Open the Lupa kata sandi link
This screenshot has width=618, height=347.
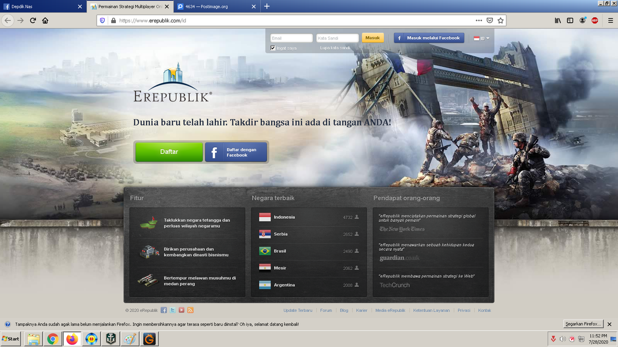[335, 48]
